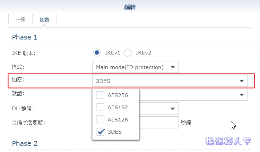Click the 編輯 dialog title
The image size is (260, 152).
[130, 7]
